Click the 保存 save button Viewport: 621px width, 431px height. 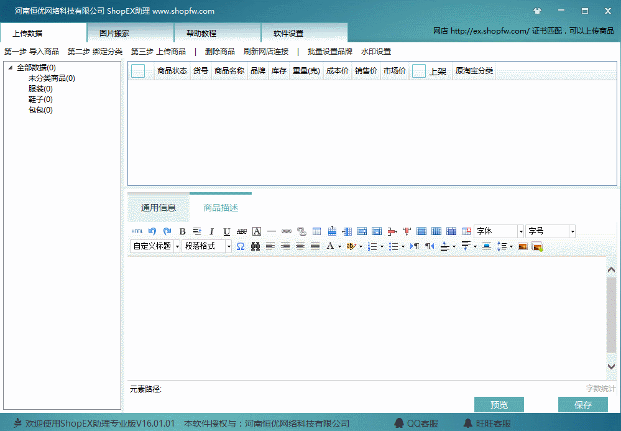583,405
